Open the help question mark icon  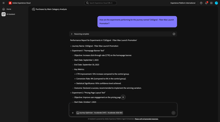pyautogui.click(x=201, y=3)
